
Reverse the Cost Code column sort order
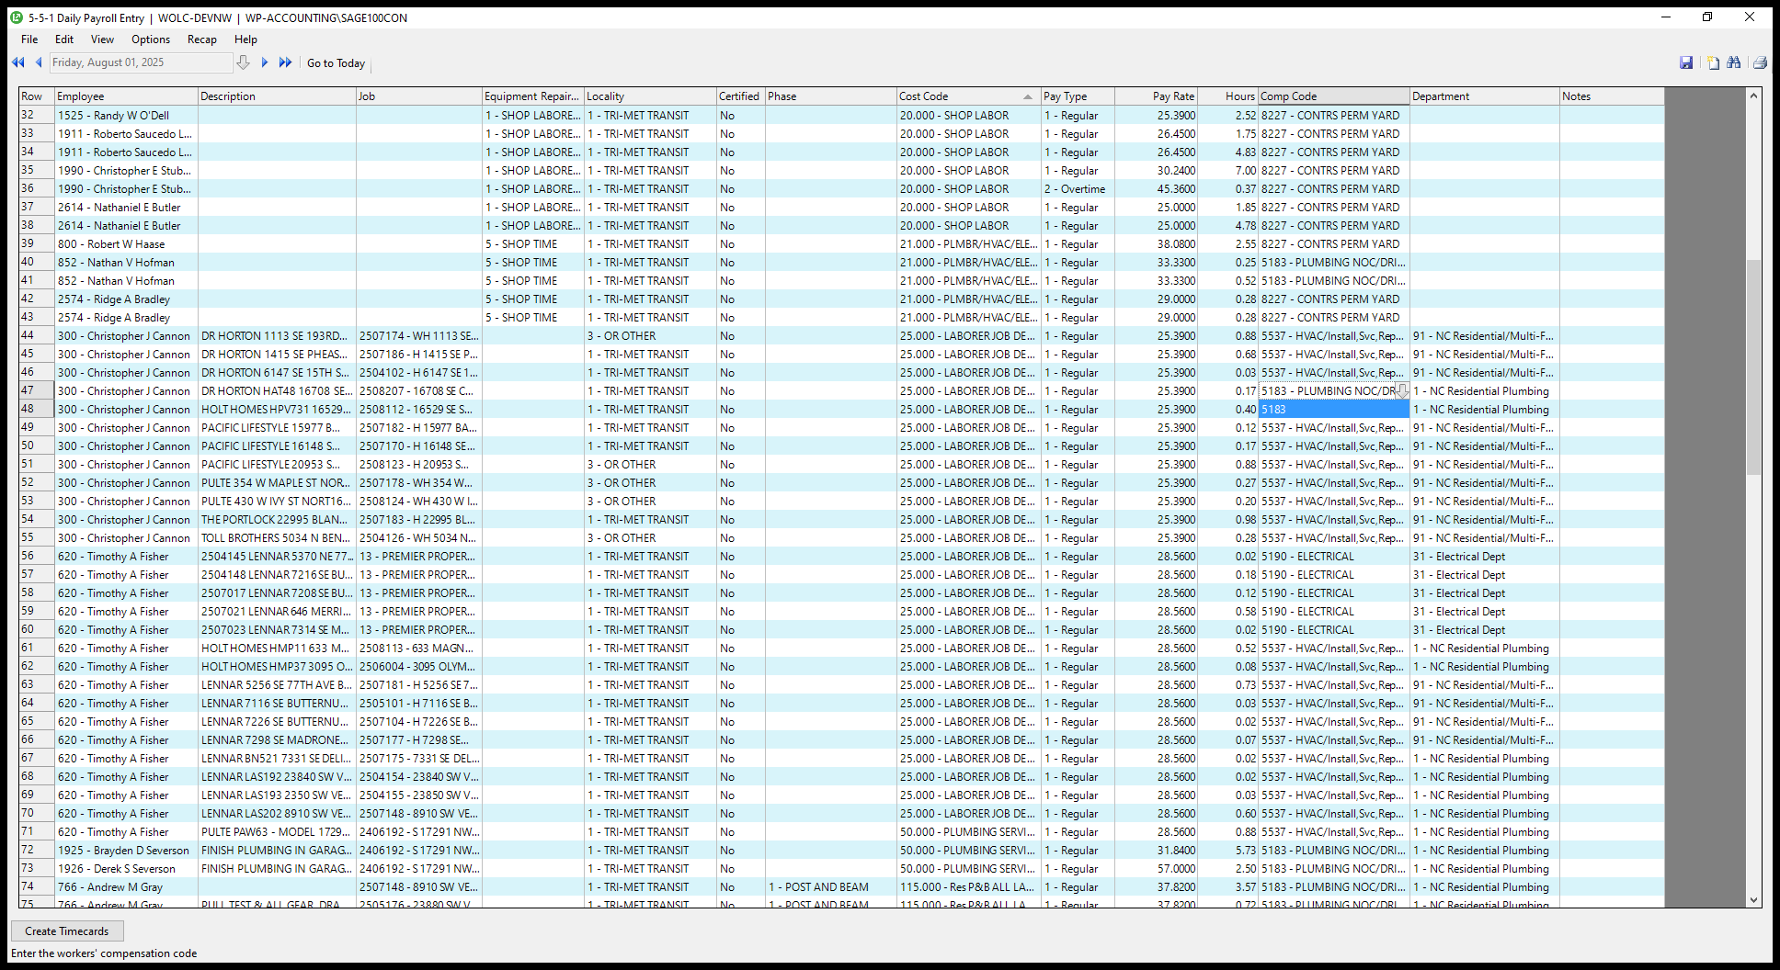tap(965, 96)
